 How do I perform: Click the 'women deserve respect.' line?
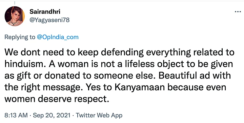coord(56,99)
